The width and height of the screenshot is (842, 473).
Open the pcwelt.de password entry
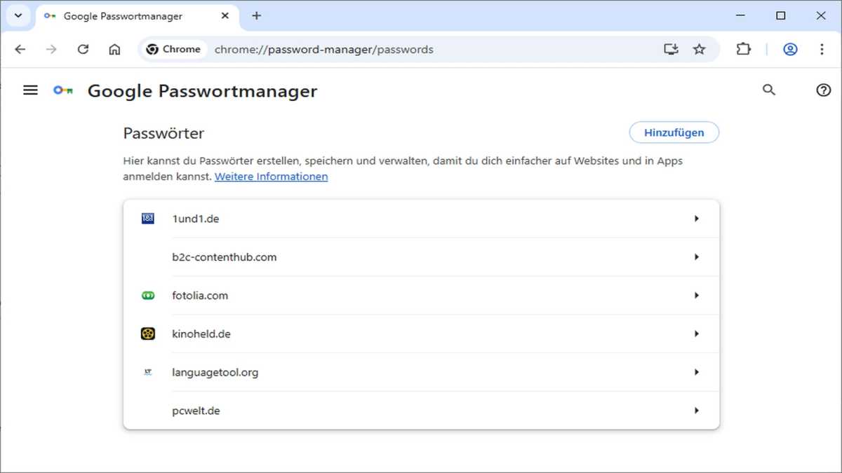pyautogui.click(x=421, y=411)
